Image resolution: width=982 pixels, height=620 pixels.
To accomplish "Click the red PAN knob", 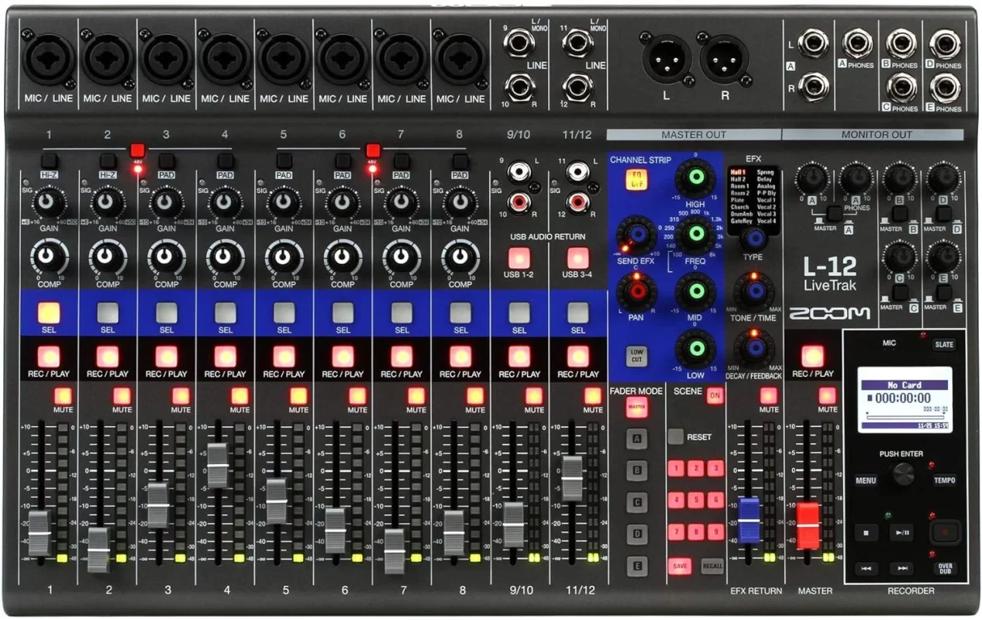I will tap(637, 292).
